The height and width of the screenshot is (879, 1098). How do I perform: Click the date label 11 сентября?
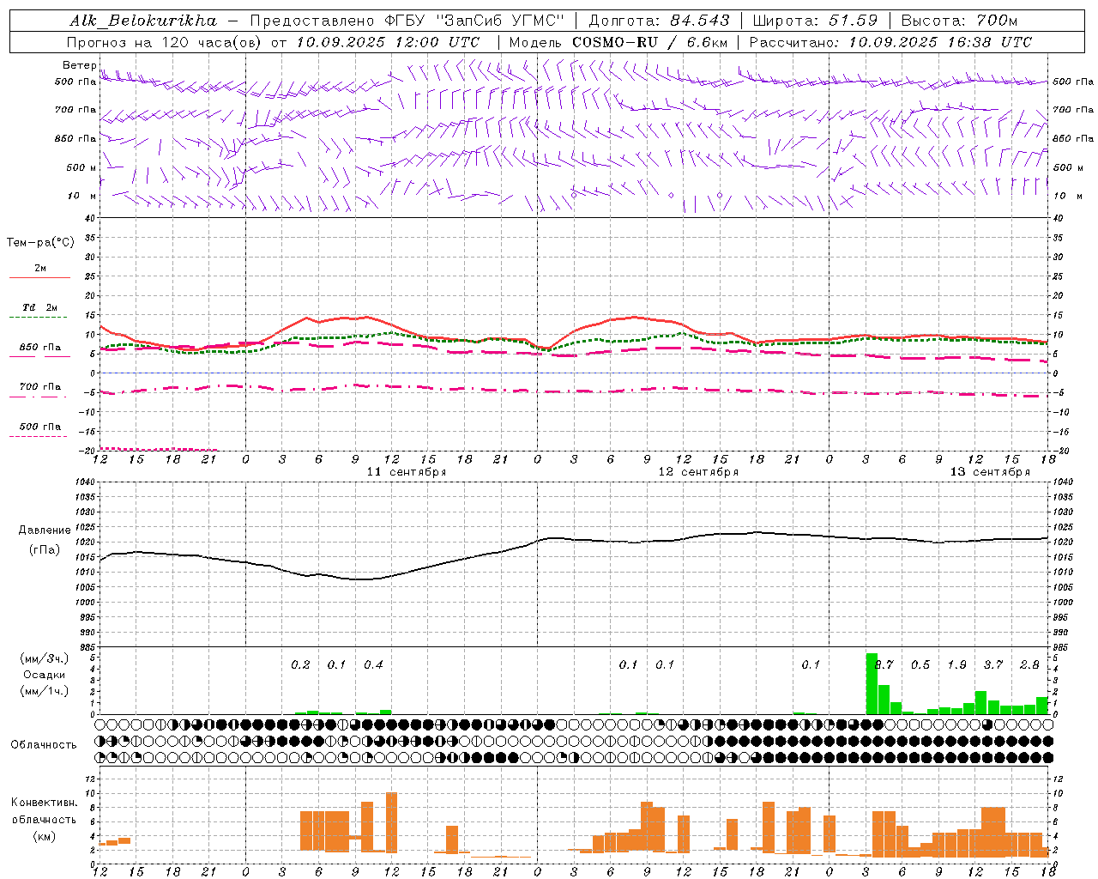pos(407,472)
